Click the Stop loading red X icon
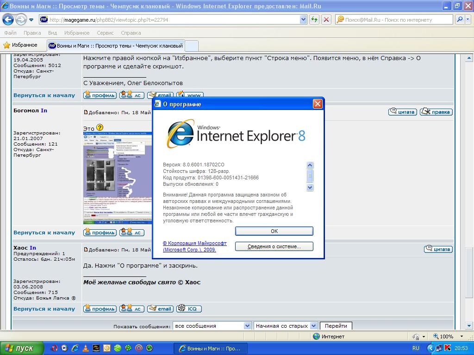This screenshot has width=474, height=355. (326, 19)
